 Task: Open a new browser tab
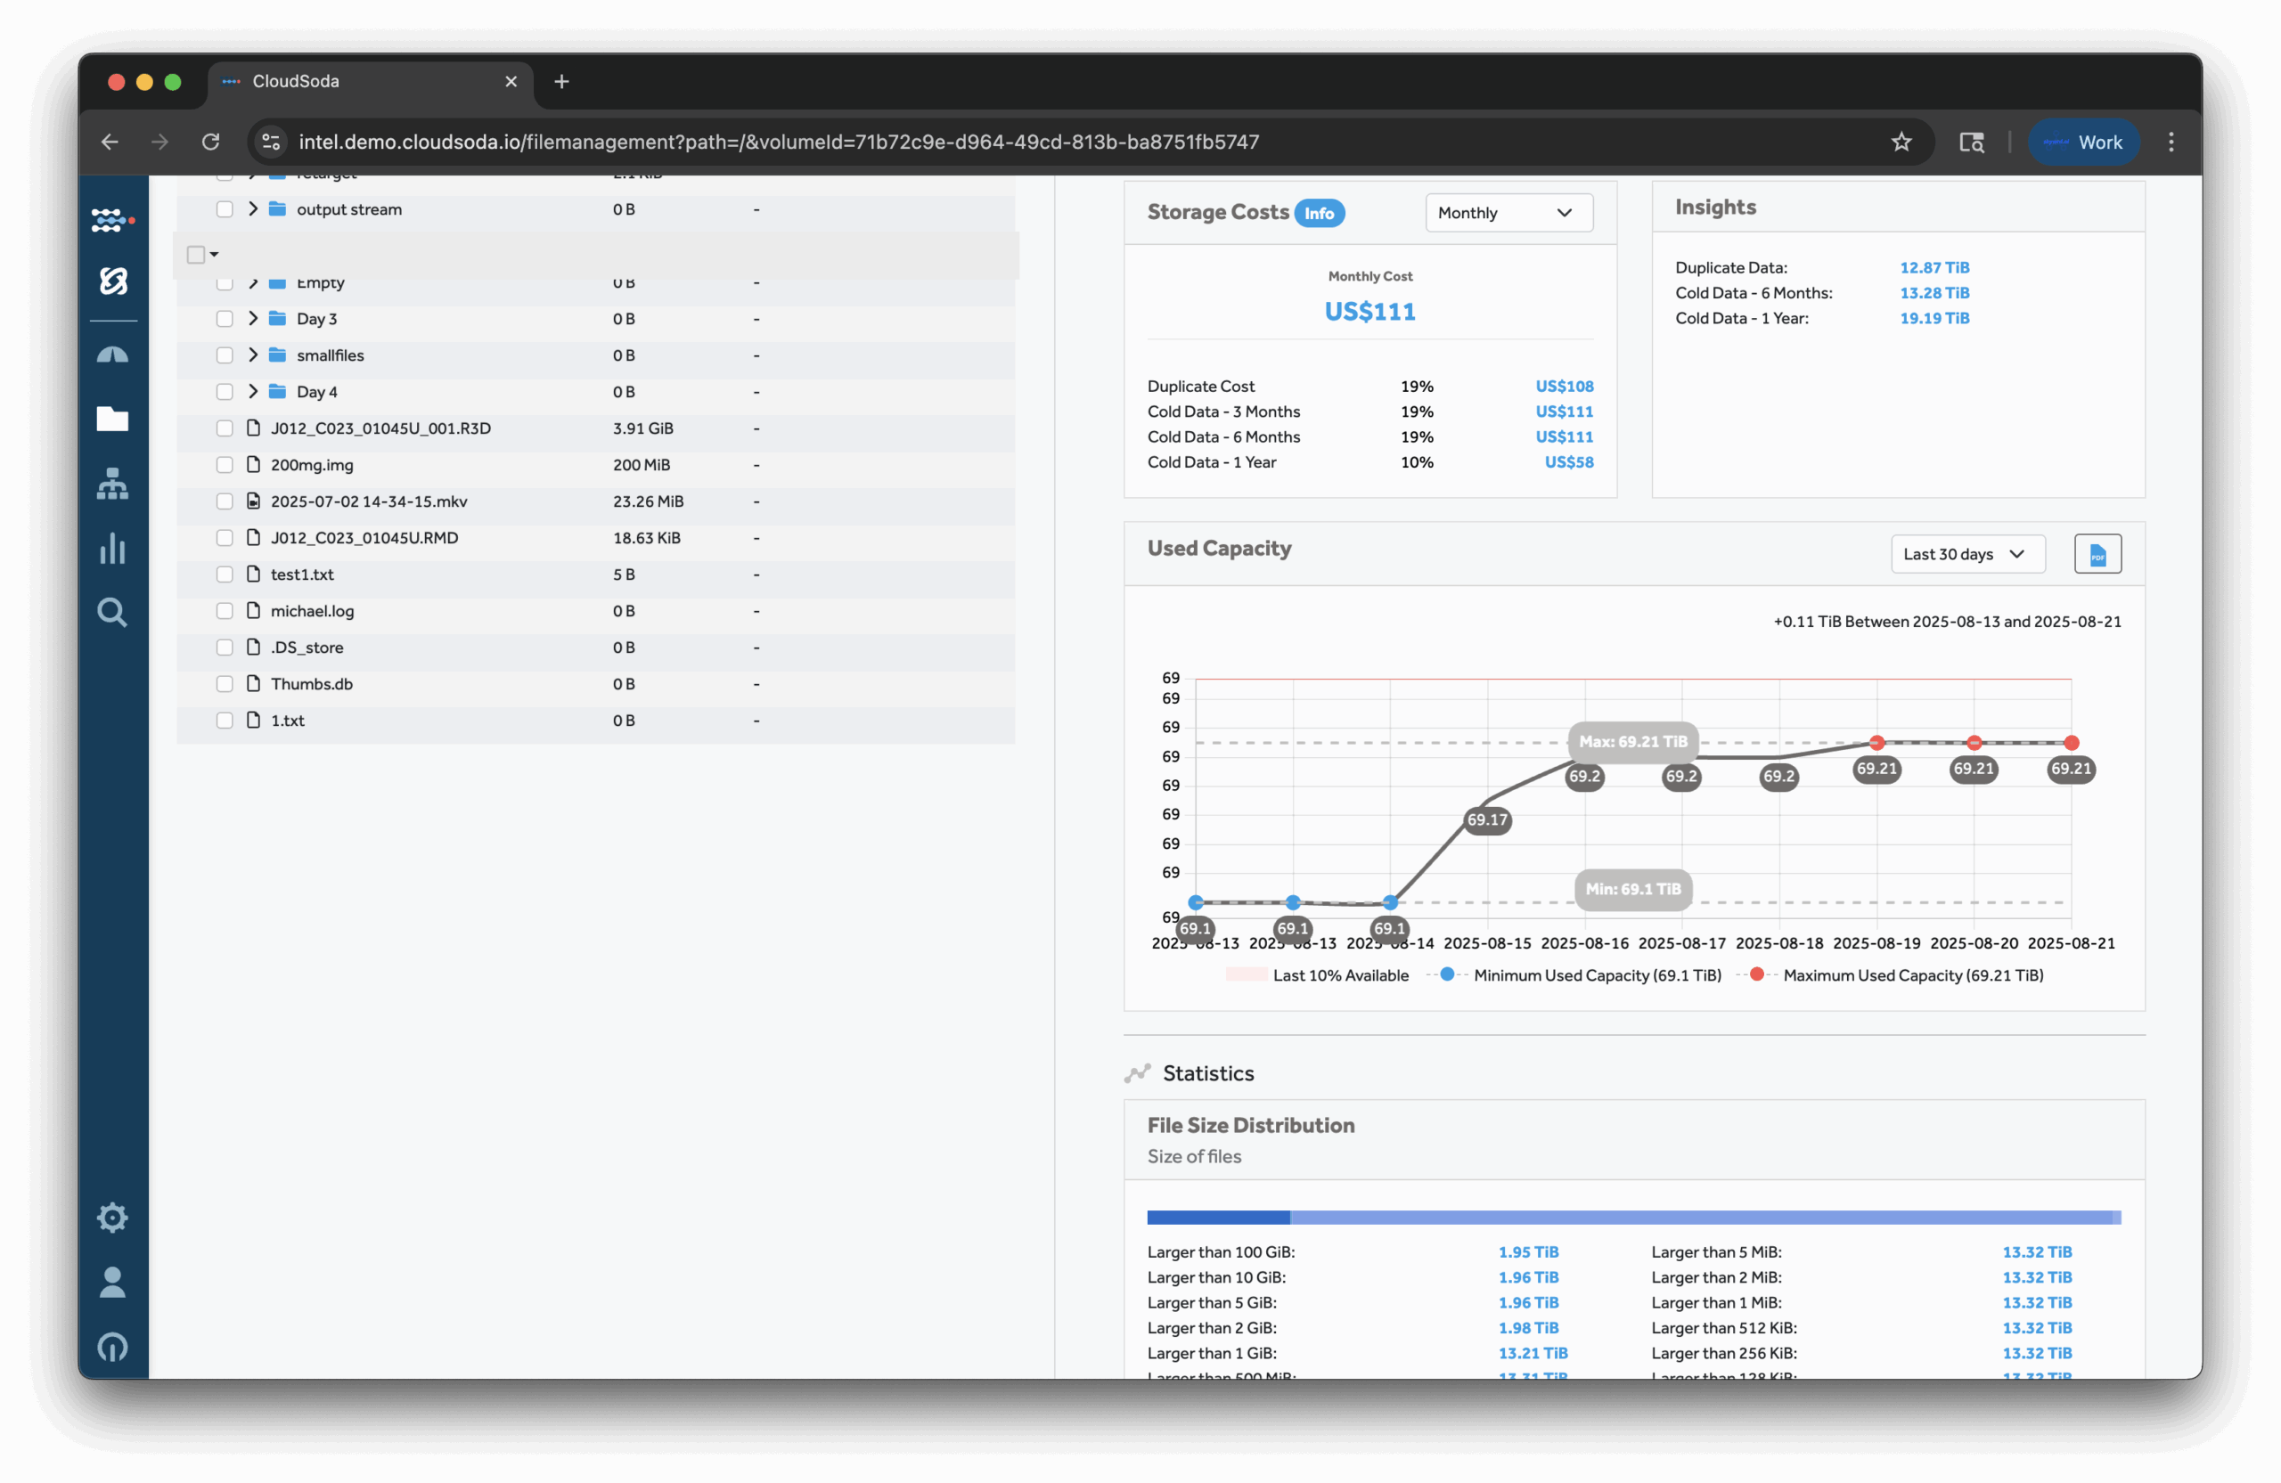pyautogui.click(x=561, y=81)
